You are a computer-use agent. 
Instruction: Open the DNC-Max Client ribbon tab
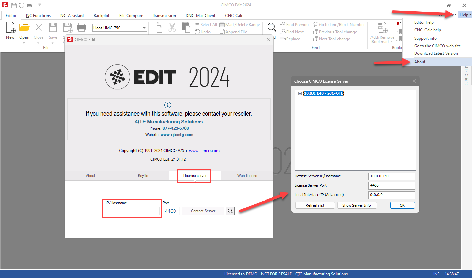200,16
